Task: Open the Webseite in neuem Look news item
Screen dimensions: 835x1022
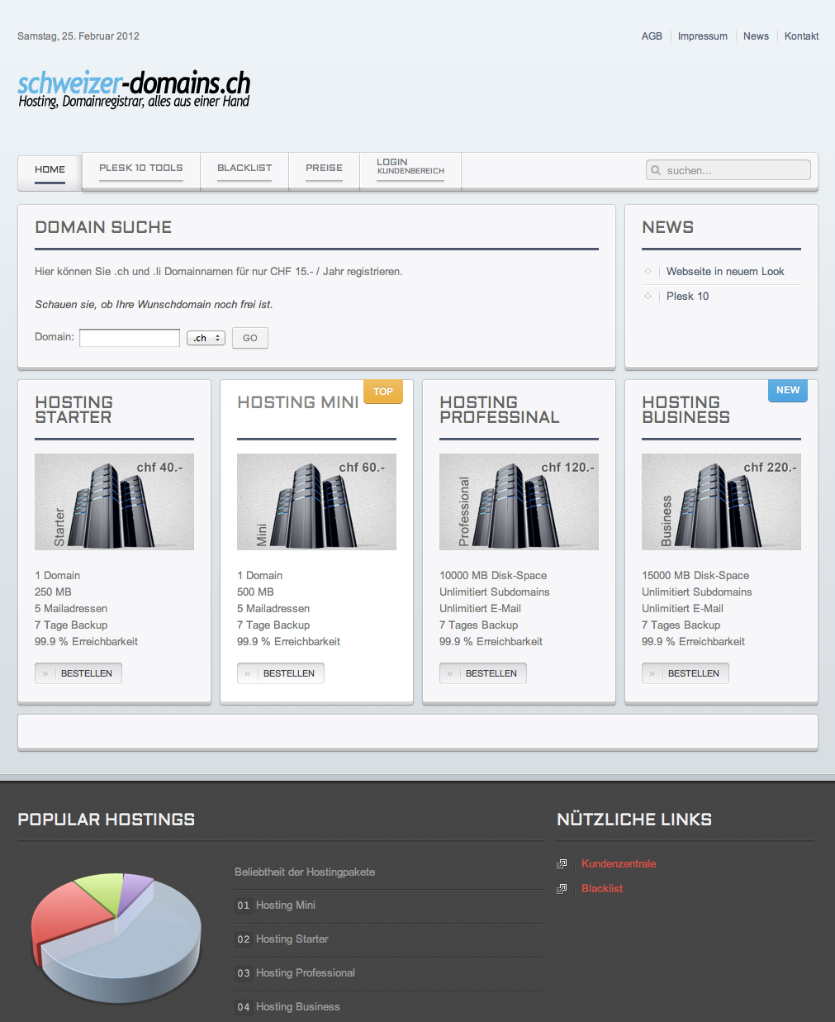Action: coord(725,272)
